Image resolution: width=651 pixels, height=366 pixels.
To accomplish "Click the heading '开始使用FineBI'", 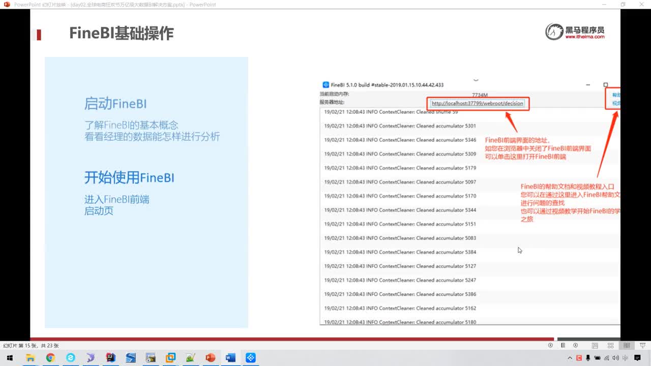I will (129, 177).
